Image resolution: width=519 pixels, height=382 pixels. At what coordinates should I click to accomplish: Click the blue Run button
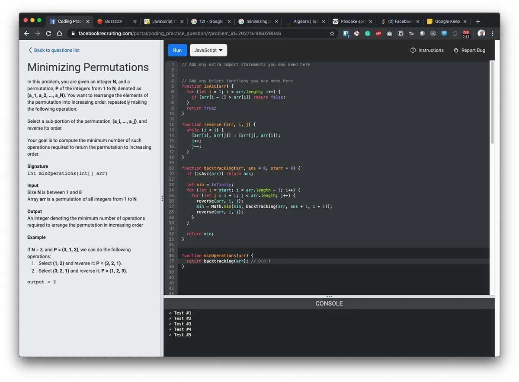177,50
